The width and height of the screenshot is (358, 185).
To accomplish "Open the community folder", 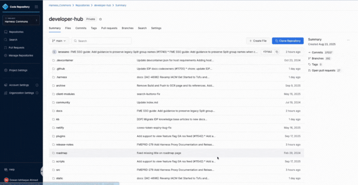I will 63,103.
